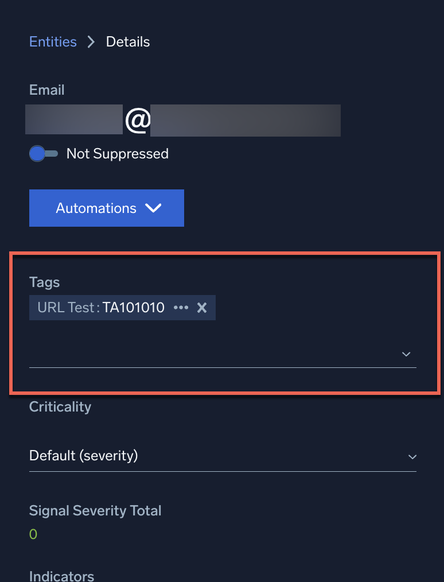
Task: Click the down arrow on Automations button
Action: [x=154, y=208]
